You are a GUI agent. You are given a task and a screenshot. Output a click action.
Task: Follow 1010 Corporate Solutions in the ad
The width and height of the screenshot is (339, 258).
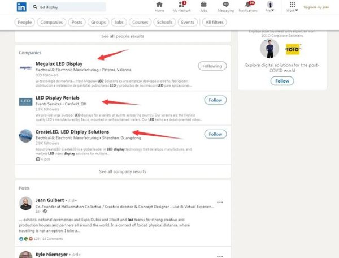pos(282,81)
